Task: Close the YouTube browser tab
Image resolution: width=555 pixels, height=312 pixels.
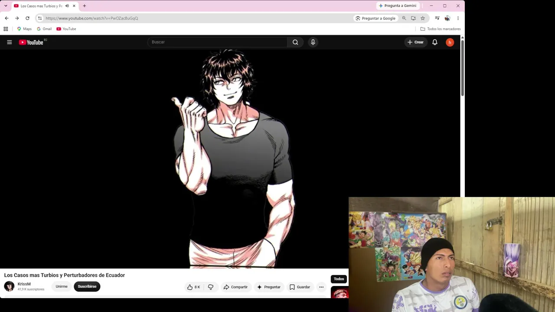Action: 74,6
